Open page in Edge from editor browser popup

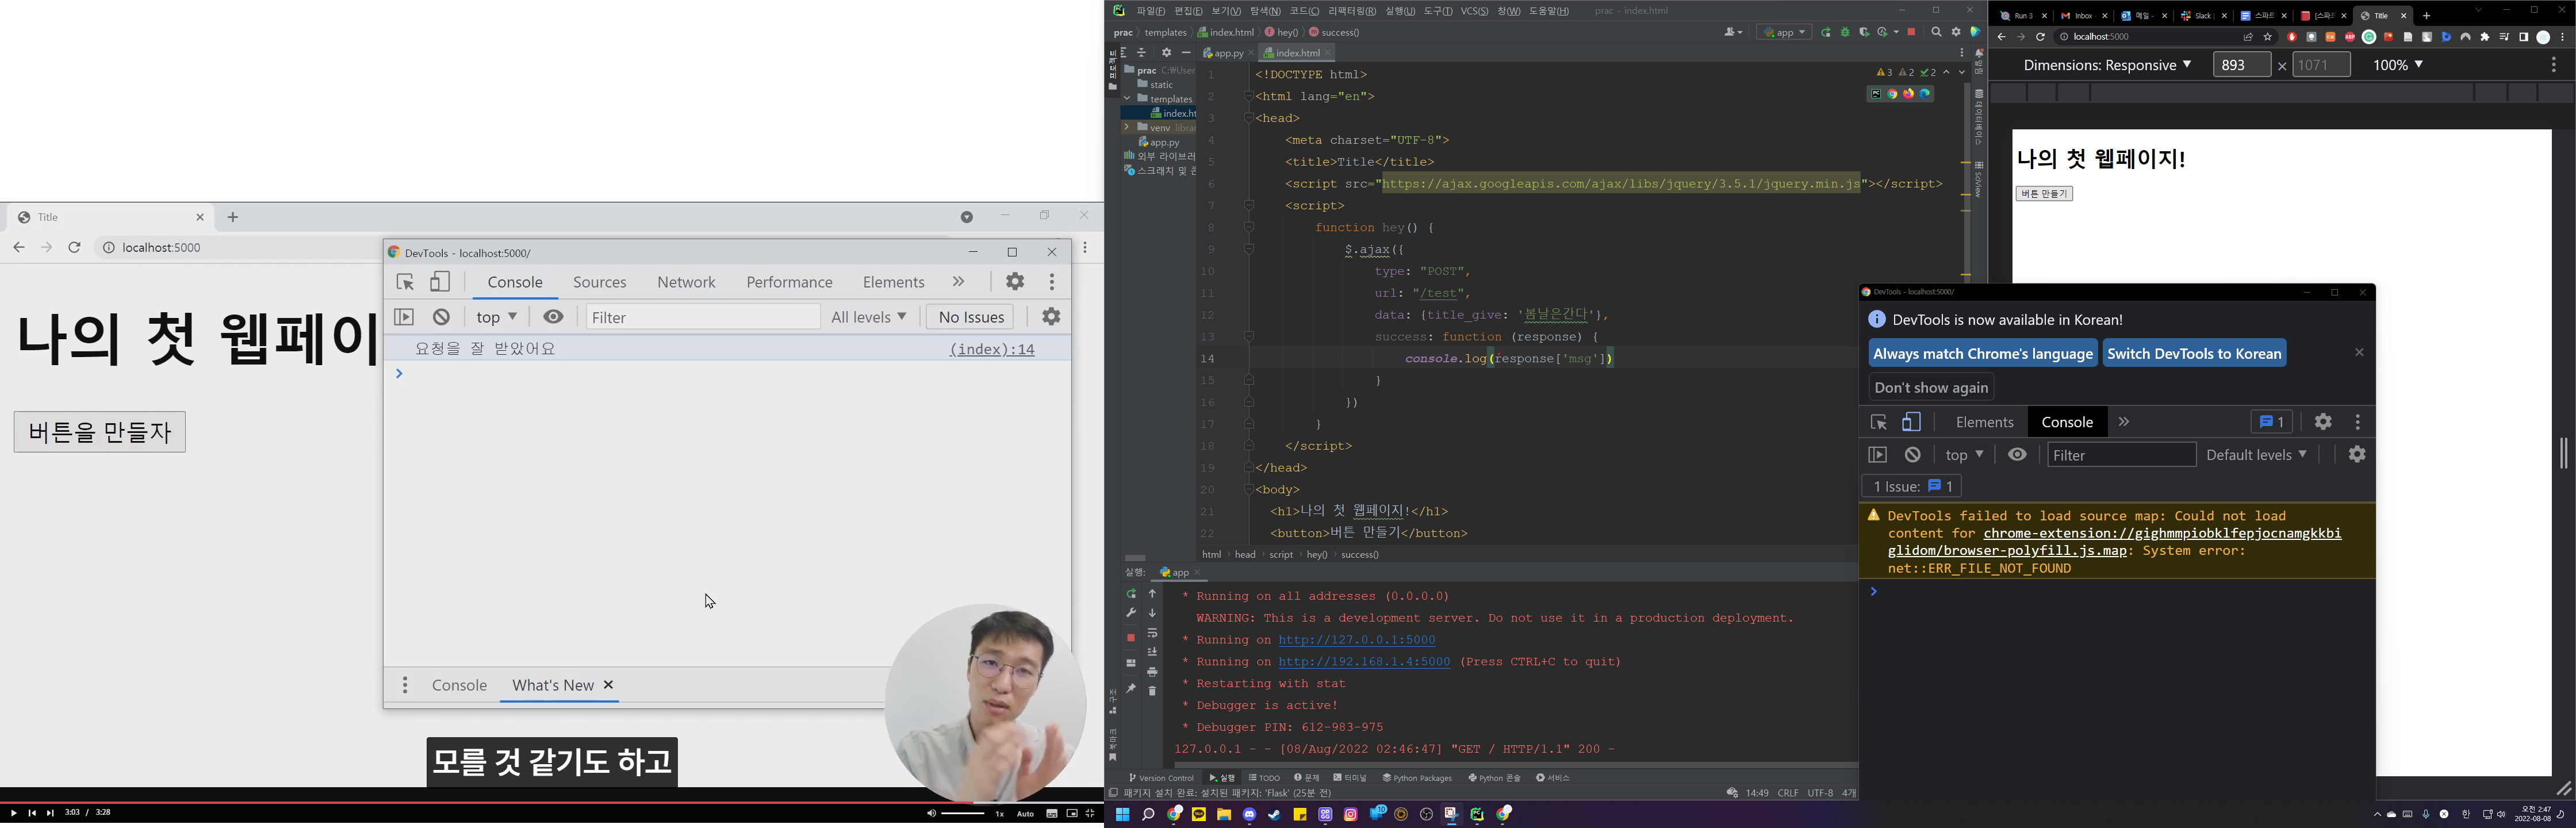click(x=1925, y=94)
